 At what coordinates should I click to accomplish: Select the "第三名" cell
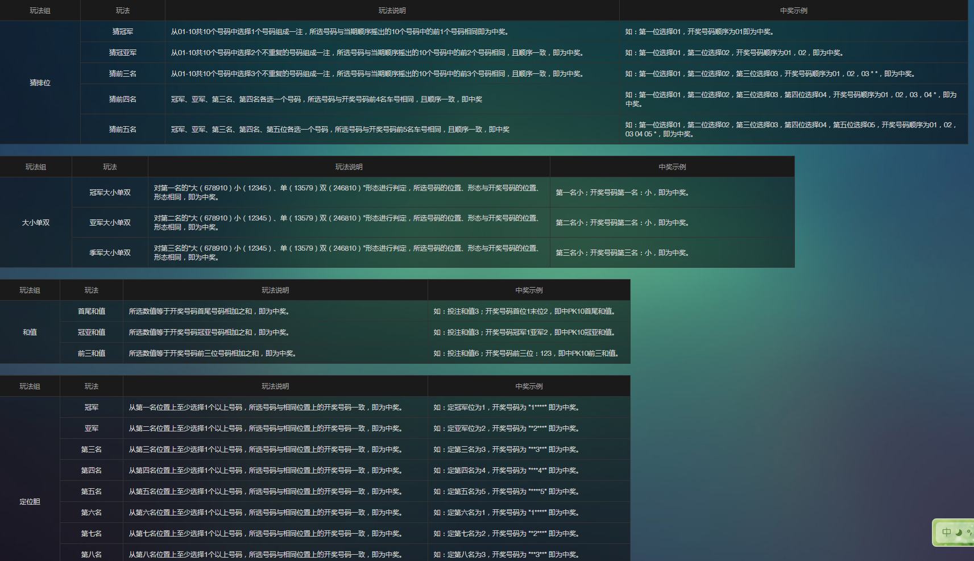tap(92, 450)
